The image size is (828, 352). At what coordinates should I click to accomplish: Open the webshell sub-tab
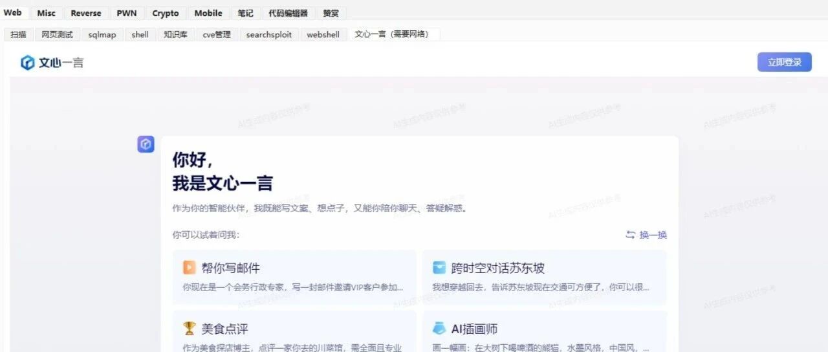coord(323,34)
